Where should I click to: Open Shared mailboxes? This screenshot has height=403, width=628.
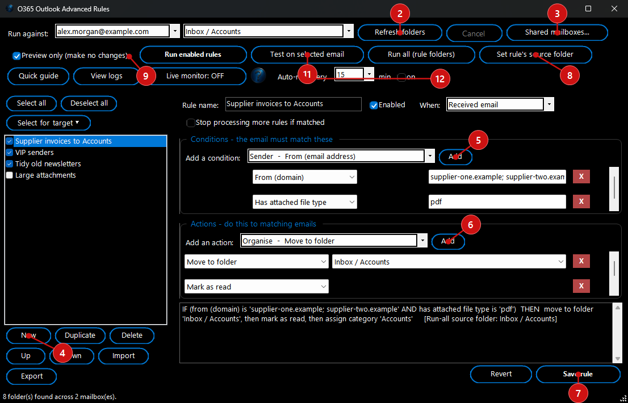pos(557,32)
